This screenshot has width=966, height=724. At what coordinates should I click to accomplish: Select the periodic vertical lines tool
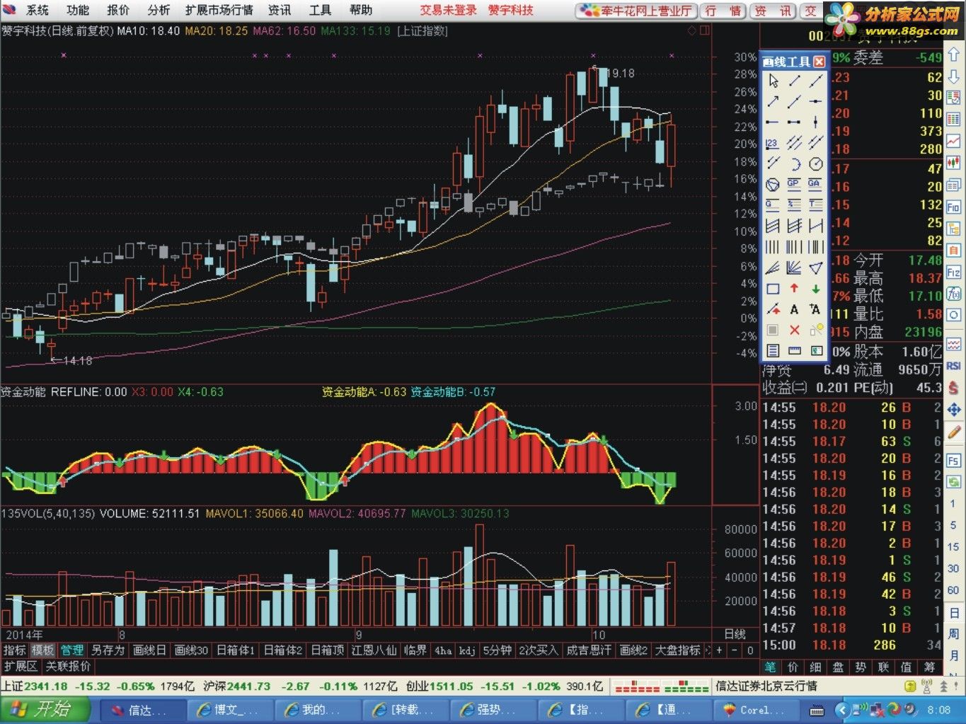[773, 247]
